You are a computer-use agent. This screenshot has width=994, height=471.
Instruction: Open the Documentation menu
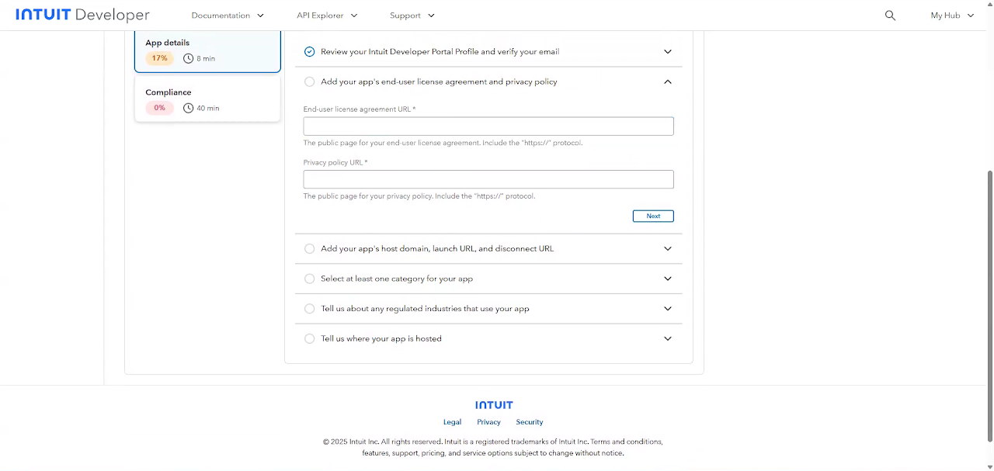point(228,16)
